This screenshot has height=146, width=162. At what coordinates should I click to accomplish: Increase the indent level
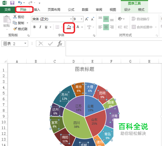click(x=126, y=27)
